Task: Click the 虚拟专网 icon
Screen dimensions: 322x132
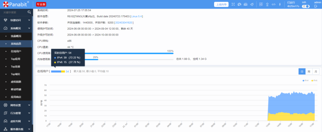Action: (x=6, y=121)
